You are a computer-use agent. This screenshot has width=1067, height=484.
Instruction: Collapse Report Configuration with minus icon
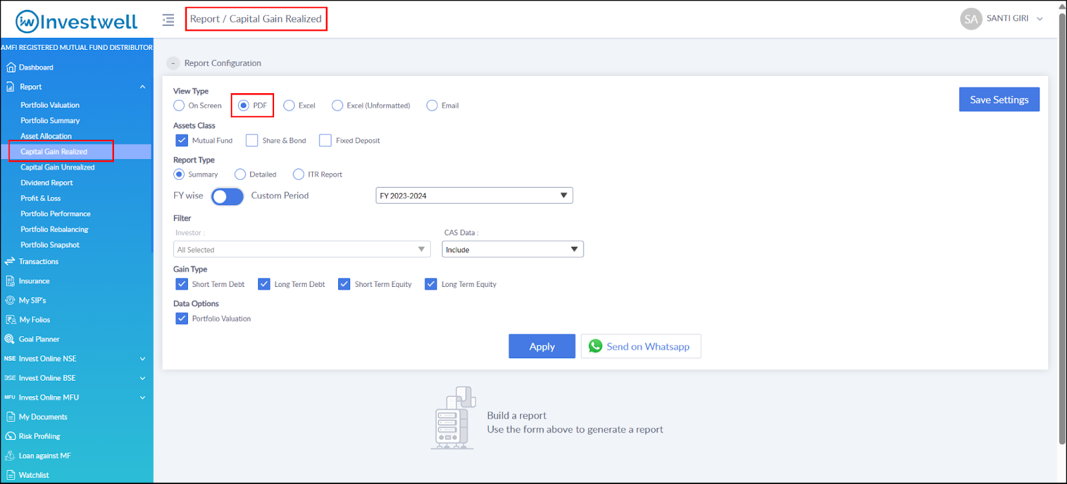[173, 63]
